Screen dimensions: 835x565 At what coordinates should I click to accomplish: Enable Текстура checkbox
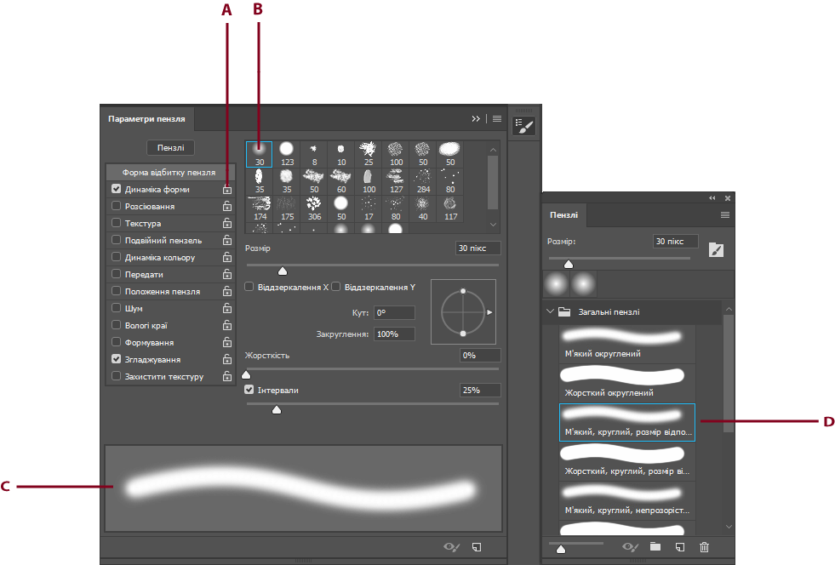tap(116, 223)
